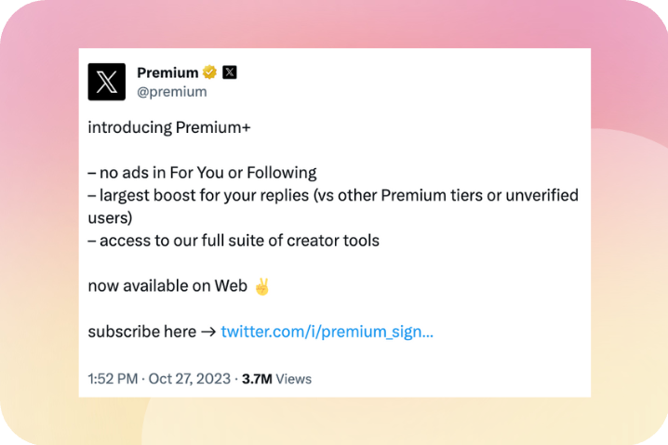Click the "now available on Web" text
Viewport: 668px width, 445px height.
(x=167, y=286)
